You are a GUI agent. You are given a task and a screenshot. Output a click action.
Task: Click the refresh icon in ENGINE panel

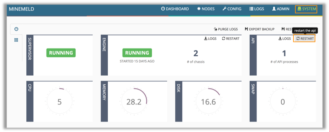point(224,39)
